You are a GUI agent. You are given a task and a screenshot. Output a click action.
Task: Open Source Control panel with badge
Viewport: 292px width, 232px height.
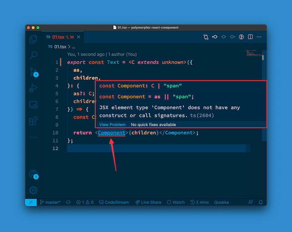pyautogui.click(x=34, y=73)
